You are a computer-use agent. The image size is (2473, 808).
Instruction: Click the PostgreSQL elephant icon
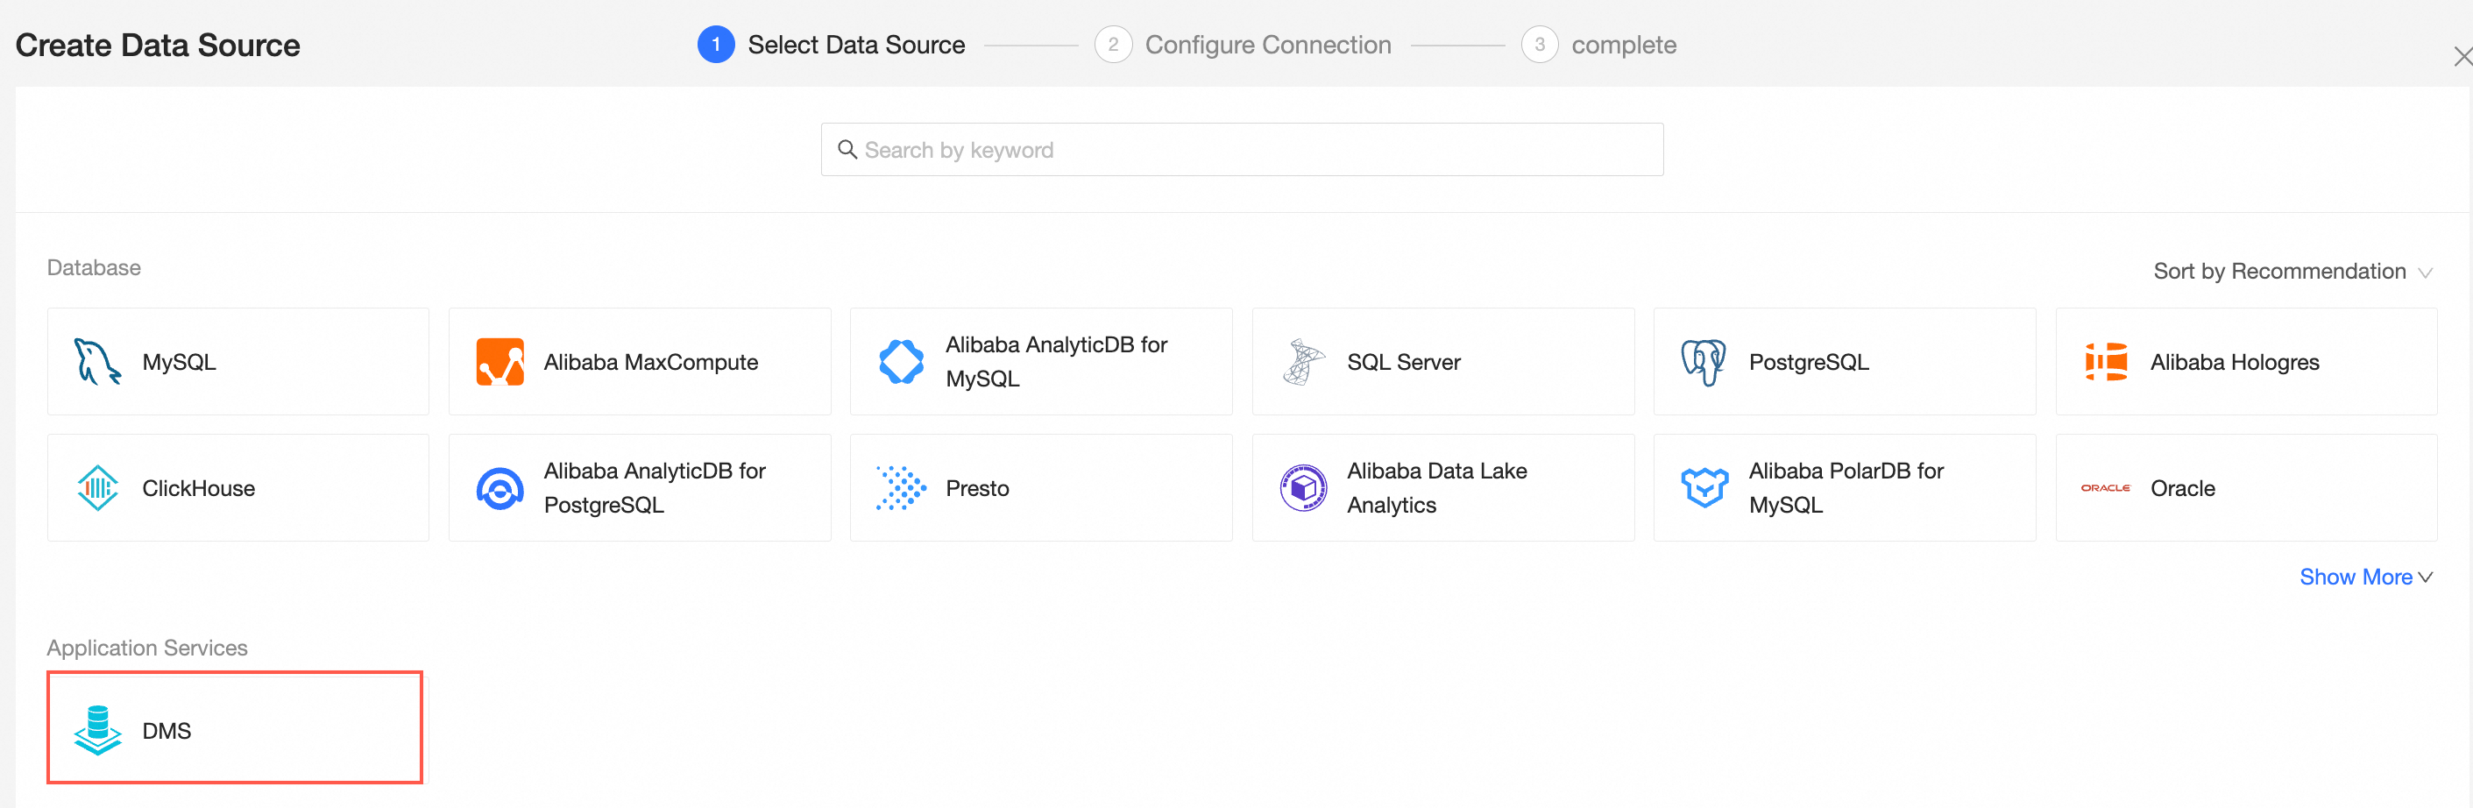[x=1704, y=362]
